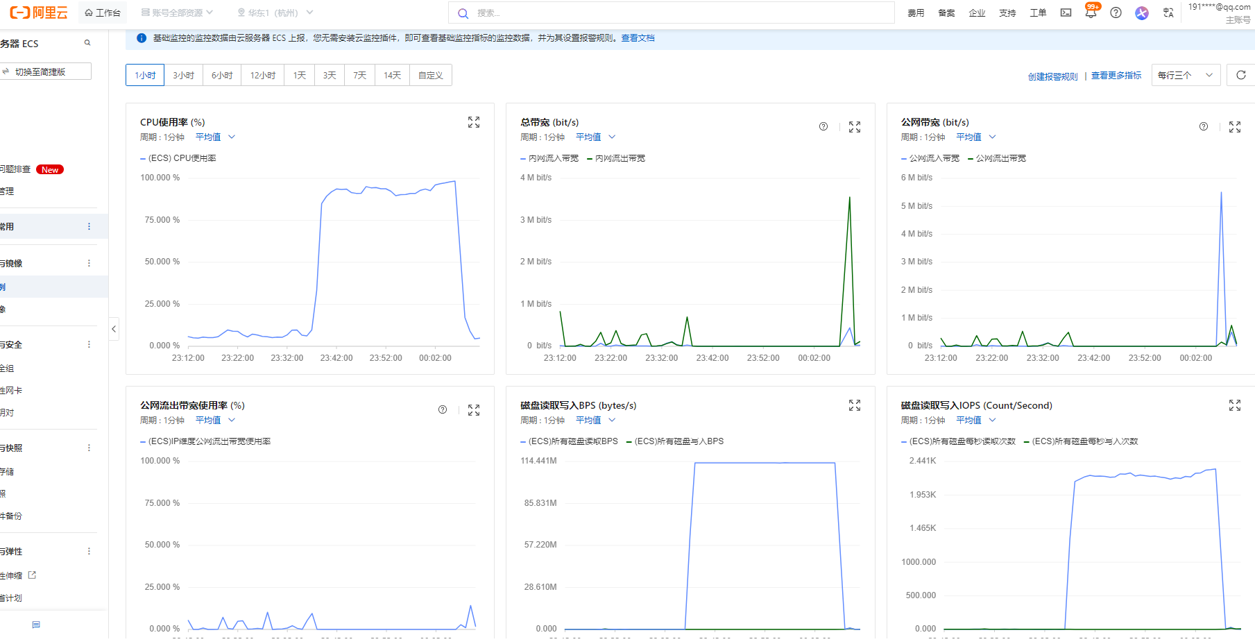Open 平均值 dropdown on 磁盘读取写入BPS chart

point(595,420)
